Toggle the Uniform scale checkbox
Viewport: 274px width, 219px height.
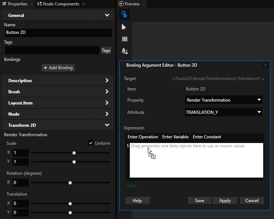pos(90,143)
